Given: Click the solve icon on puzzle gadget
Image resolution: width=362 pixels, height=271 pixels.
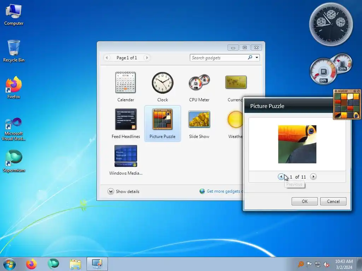Looking at the screenshot, I should coord(358,91).
